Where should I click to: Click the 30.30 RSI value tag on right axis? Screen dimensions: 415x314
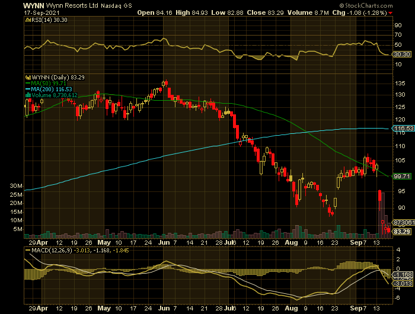pos(402,55)
